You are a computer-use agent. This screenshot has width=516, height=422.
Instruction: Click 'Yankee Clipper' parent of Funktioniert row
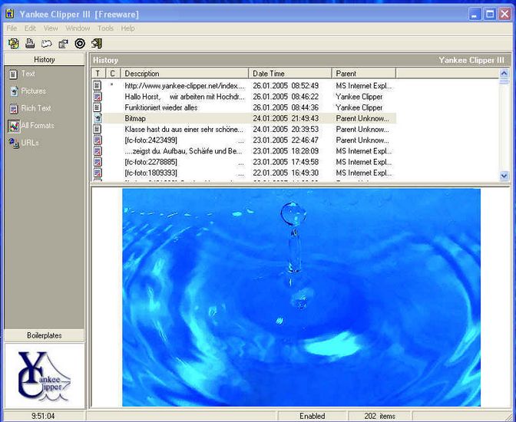(x=359, y=107)
